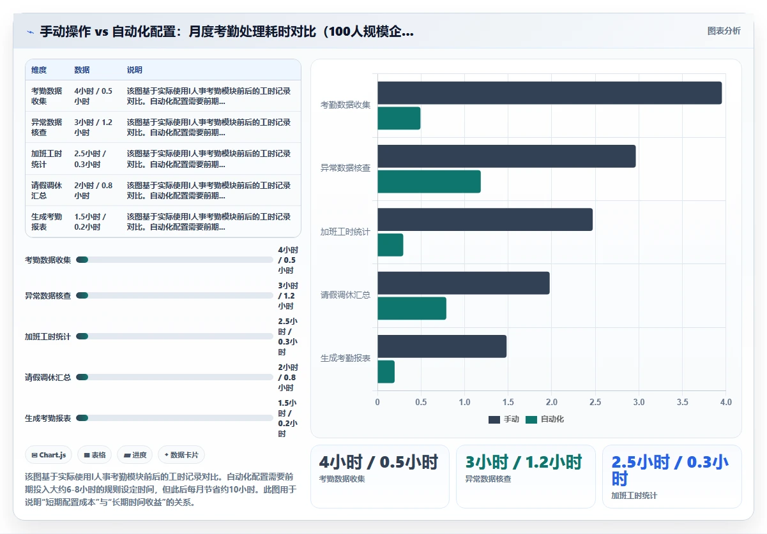Click the green 自动化 bar for 加班工时统计
Image resolution: width=767 pixels, height=534 pixels.
(x=390, y=245)
